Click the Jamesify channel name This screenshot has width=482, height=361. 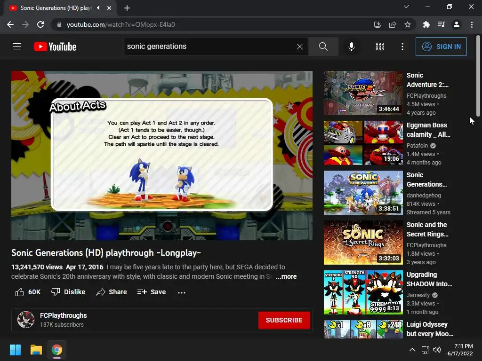click(418, 295)
